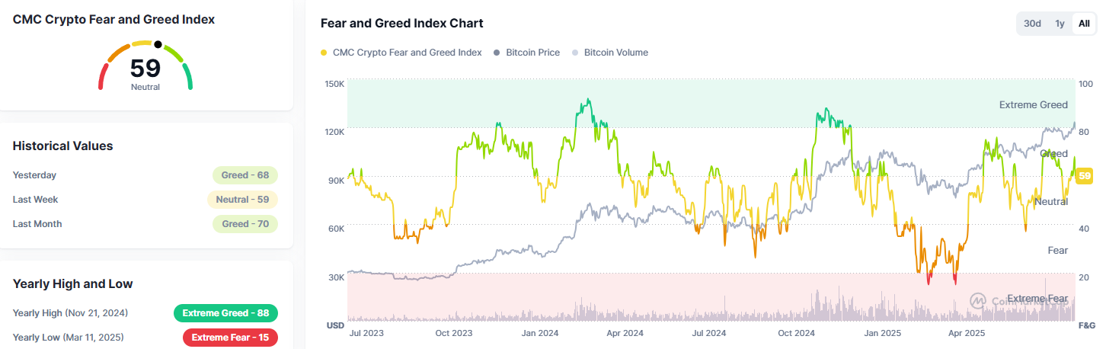The height and width of the screenshot is (349, 1106).
Task: Select the 1y chart range
Action: point(1060,24)
